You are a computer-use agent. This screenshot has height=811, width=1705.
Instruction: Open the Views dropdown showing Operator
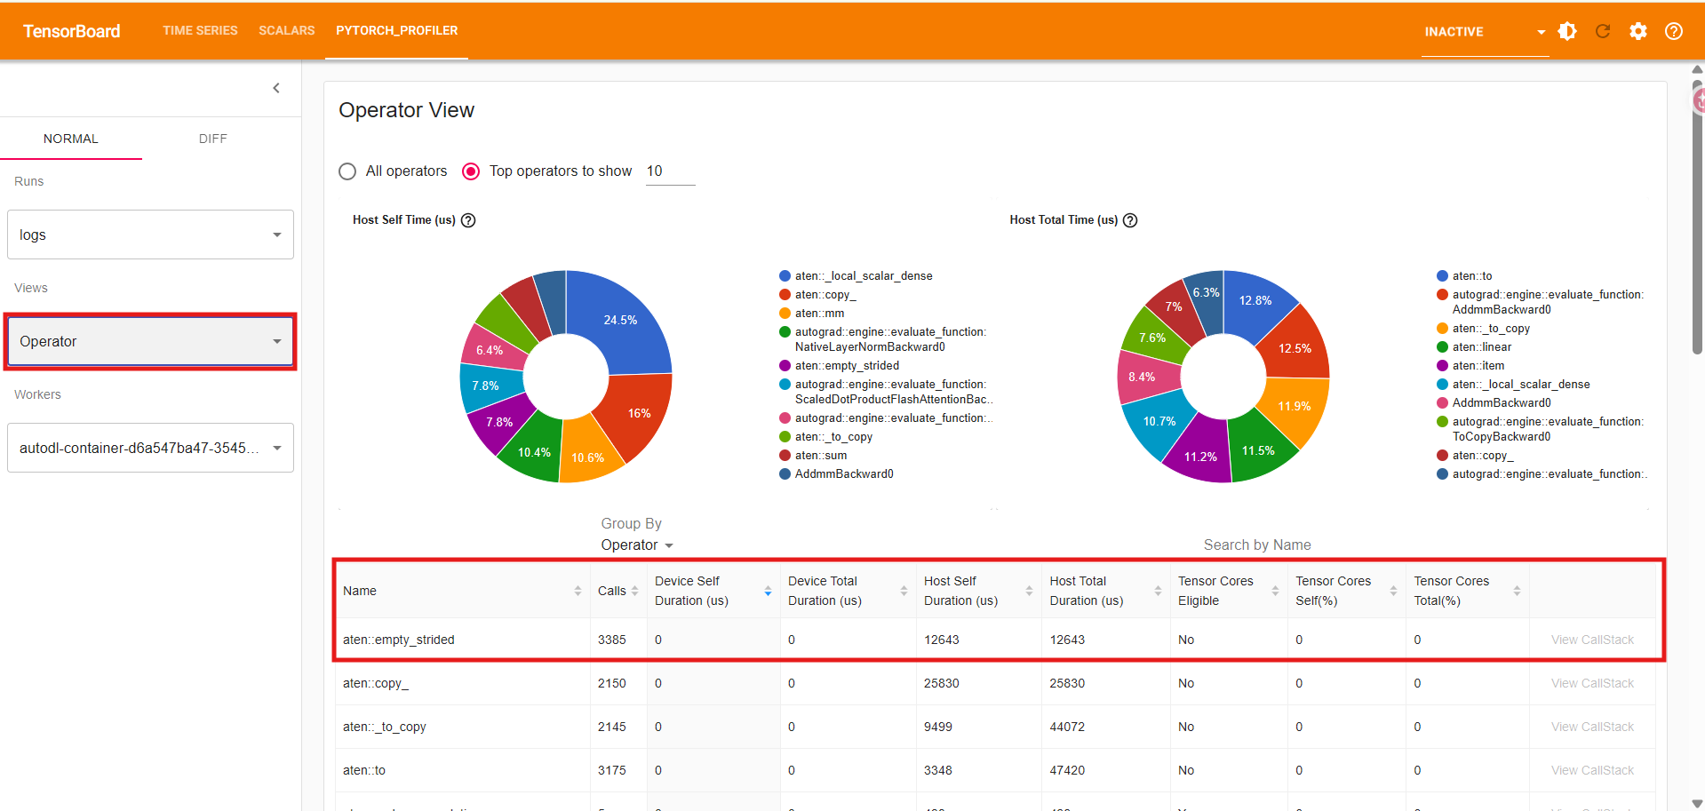click(x=150, y=341)
